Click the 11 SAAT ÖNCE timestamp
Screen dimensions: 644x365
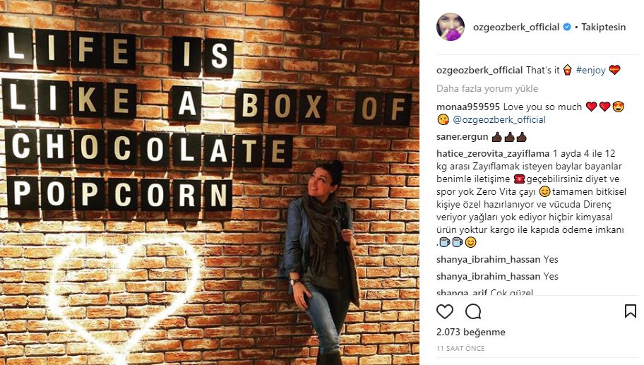click(x=460, y=348)
